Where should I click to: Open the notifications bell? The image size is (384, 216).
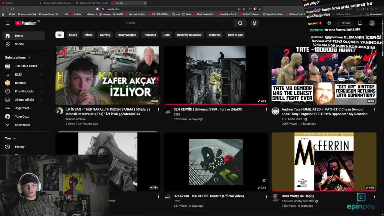pos(360,23)
